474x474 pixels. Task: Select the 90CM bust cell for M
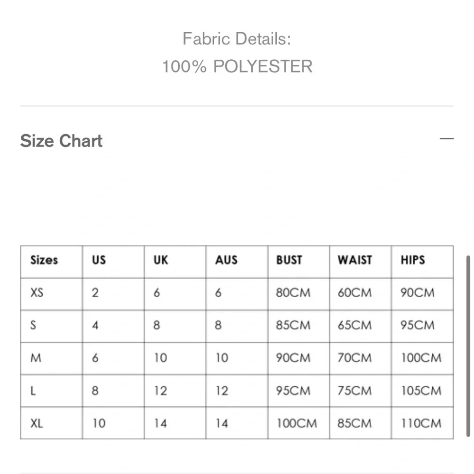293,358
